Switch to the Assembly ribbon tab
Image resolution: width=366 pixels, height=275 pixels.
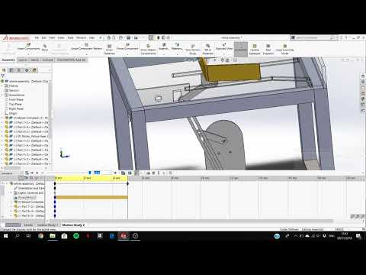click(8, 60)
